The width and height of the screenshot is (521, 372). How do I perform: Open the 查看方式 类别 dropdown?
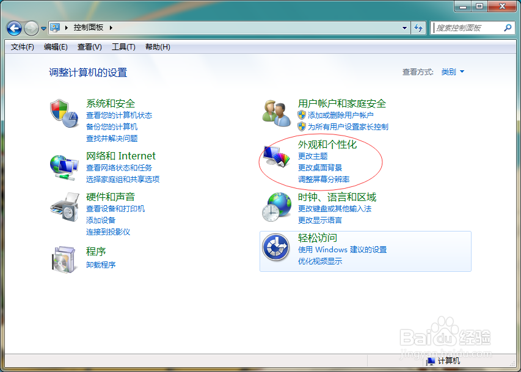(x=453, y=71)
